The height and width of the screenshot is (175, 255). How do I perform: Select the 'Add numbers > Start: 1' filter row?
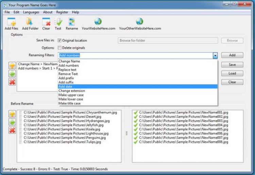coord(38,68)
